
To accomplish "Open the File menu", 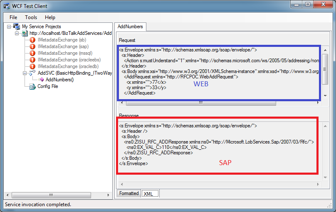I will point(13,17).
